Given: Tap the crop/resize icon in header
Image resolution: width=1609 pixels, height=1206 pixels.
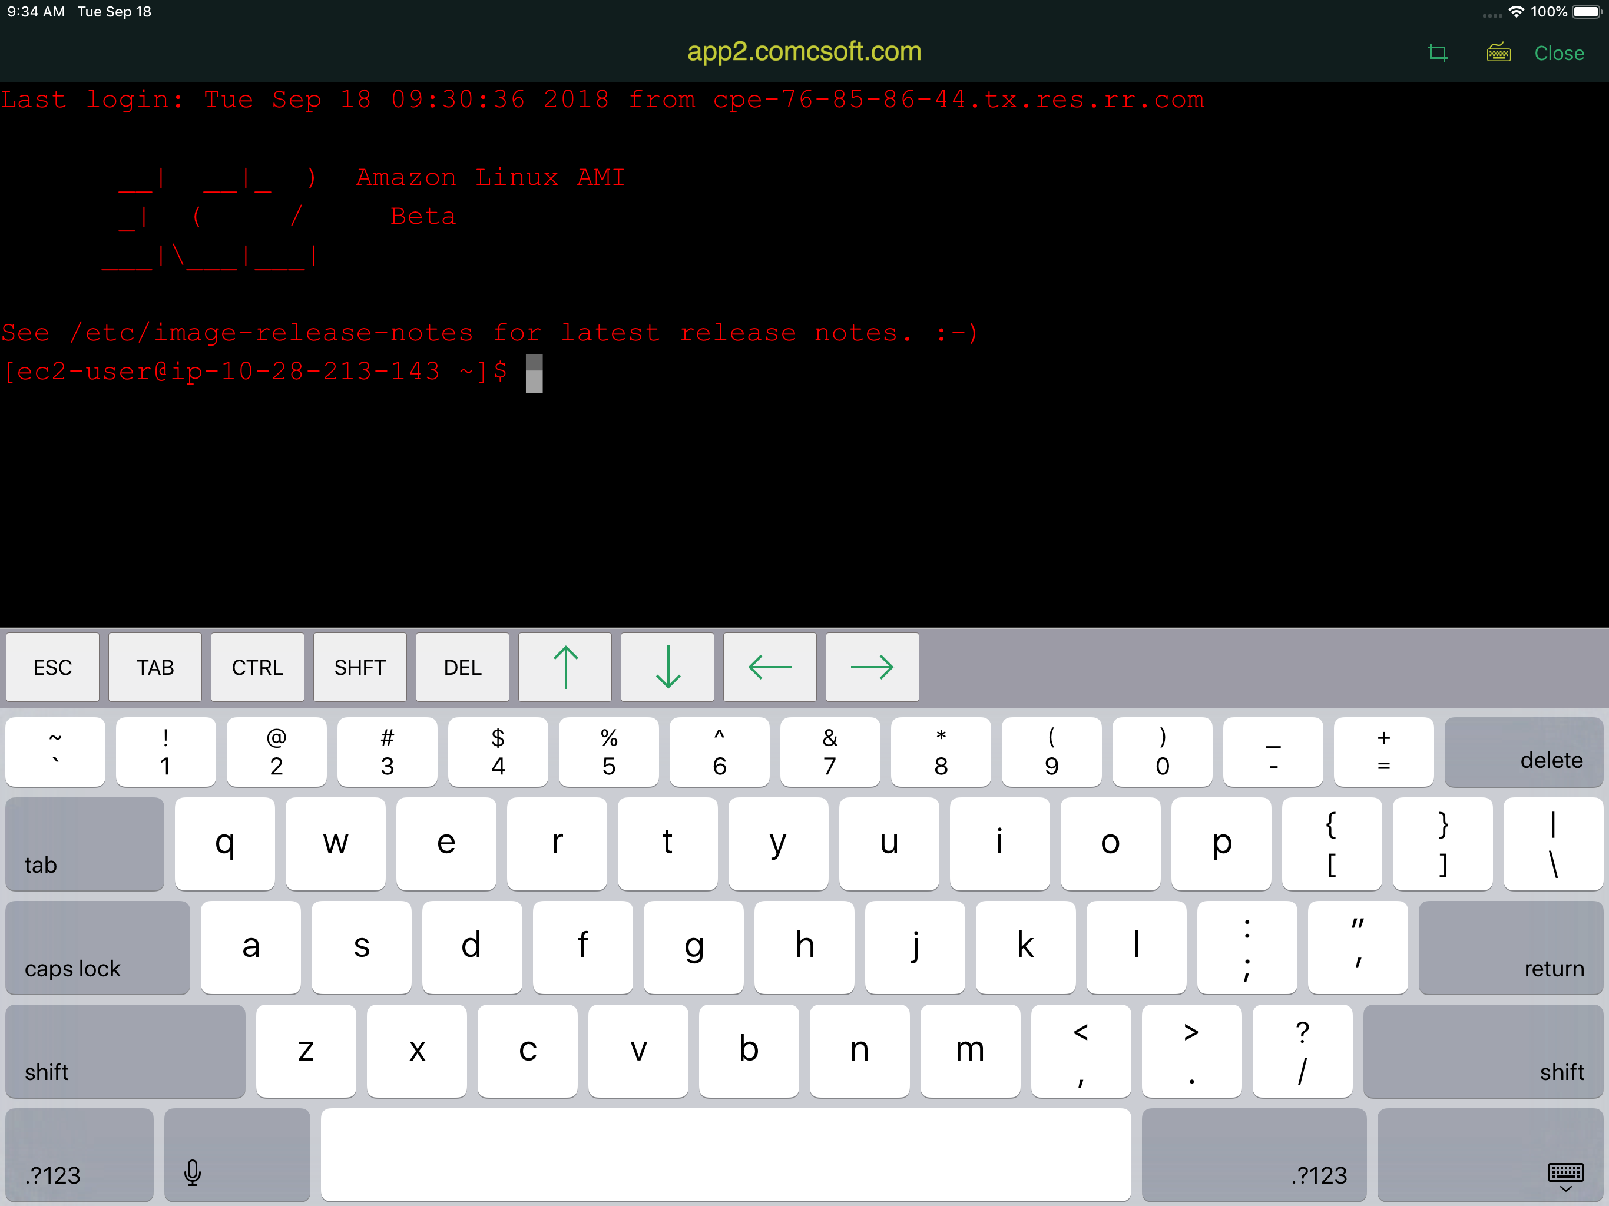Looking at the screenshot, I should coord(1436,53).
